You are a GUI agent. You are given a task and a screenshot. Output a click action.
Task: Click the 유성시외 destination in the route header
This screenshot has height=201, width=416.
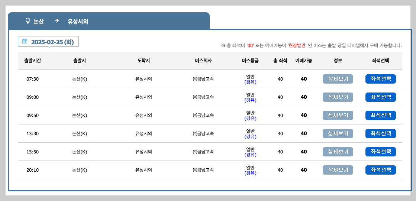pyautogui.click(x=78, y=22)
